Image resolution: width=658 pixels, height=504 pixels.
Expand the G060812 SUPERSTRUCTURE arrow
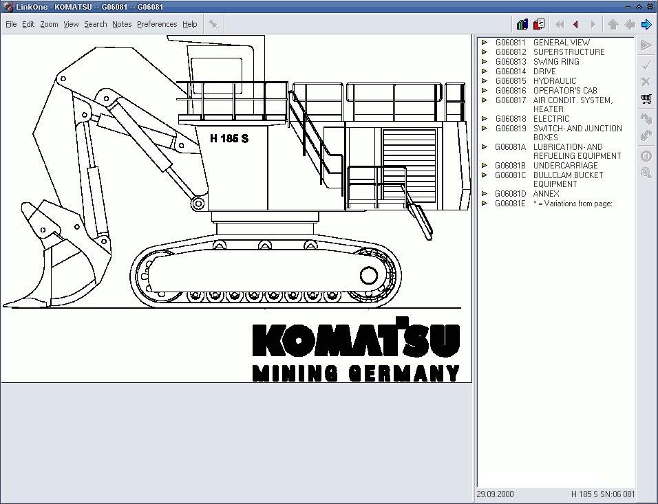pos(485,52)
